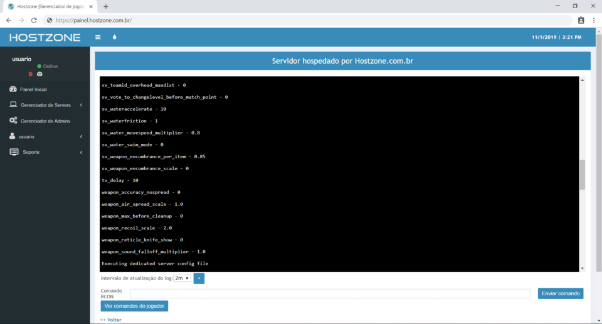Click the Painel Inicial dashboard icon
This screenshot has height=324, width=602.
point(13,89)
